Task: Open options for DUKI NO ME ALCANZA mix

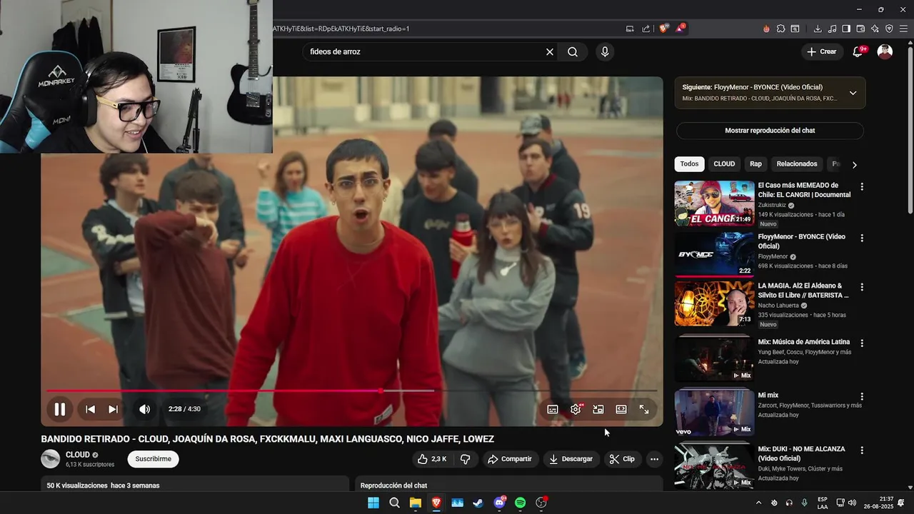Action: [862, 450]
